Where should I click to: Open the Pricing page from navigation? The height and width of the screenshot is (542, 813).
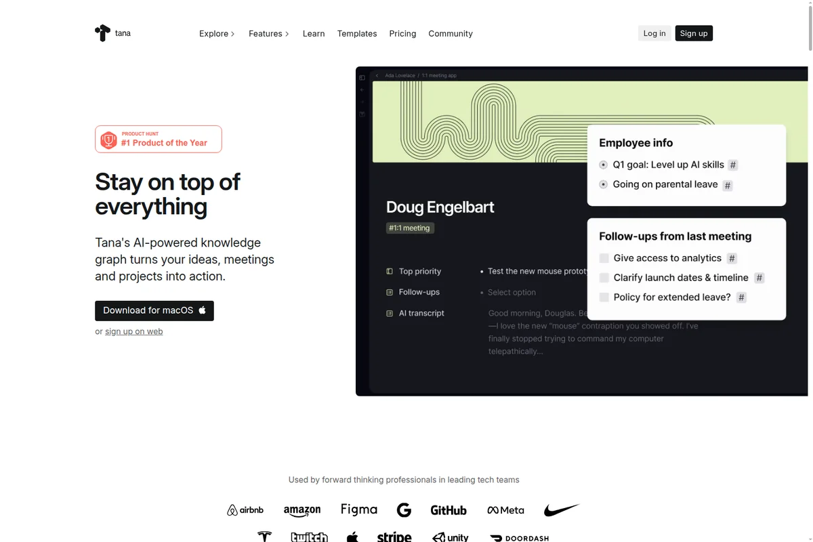[x=402, y=34]
